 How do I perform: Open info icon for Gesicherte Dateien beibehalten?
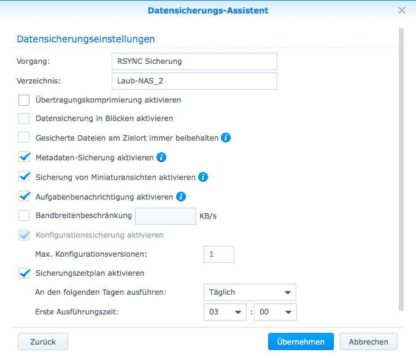point(226,138)
